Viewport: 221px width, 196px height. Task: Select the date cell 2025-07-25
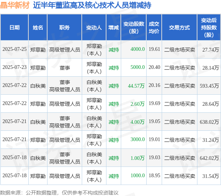pyautogui.click(x=14, y=49)
